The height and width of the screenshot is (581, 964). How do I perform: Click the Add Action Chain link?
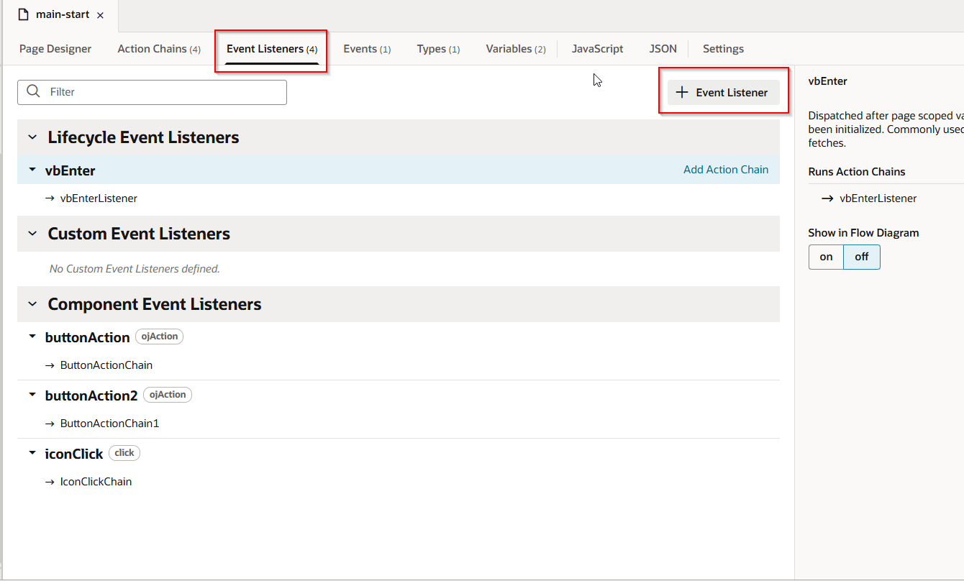(x=725, y=170)
